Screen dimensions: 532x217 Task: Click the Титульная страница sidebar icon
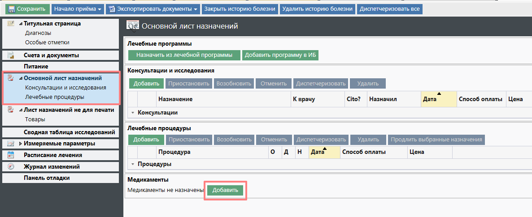[x=11, y=24]
